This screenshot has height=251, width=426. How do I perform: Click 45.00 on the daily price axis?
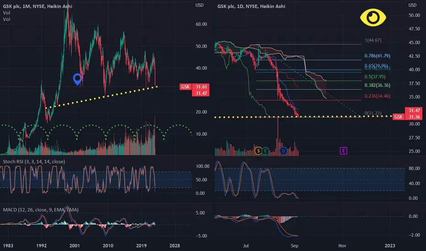pos(414,42)
